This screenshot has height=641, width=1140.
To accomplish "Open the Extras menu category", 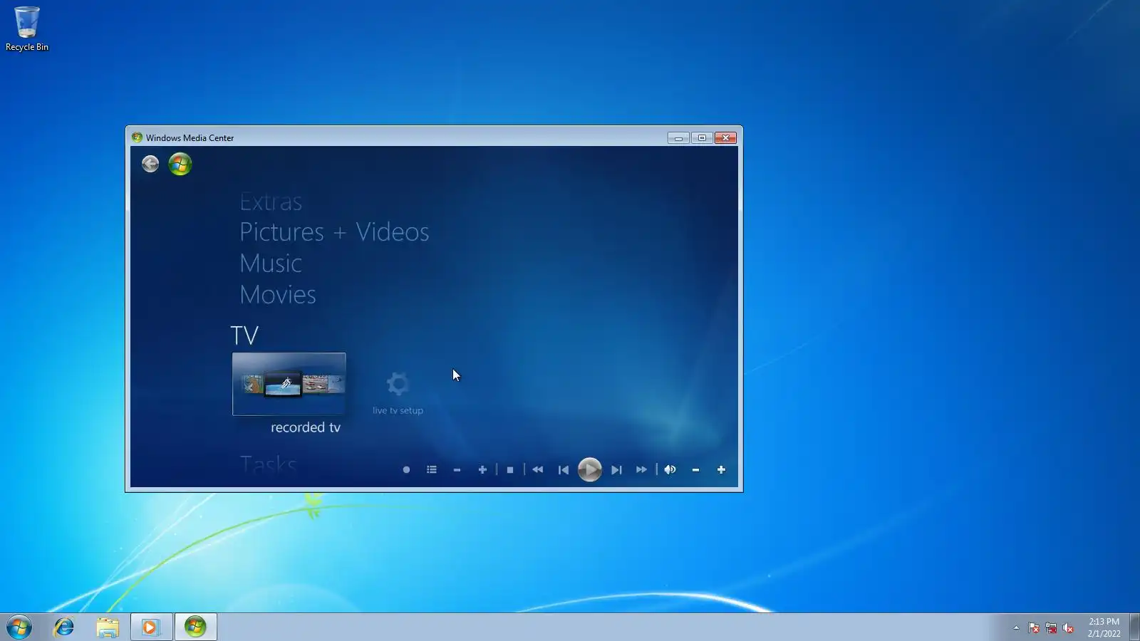I will click(x=271, y=202).
